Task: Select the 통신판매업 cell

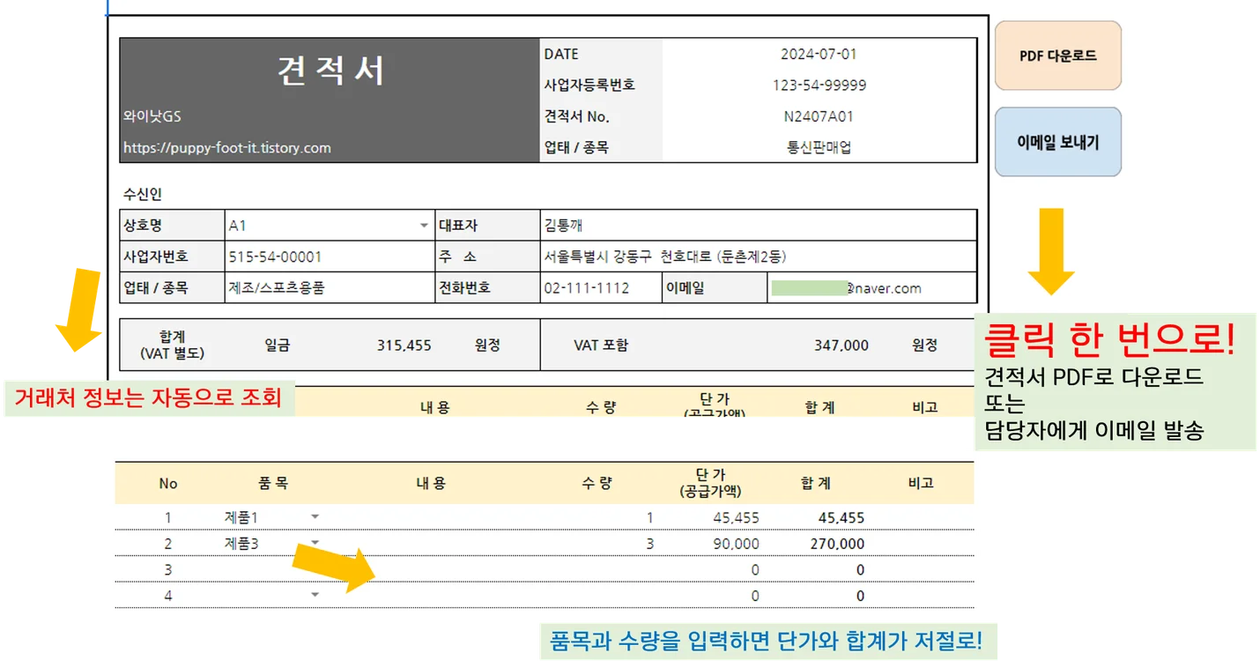Action: coord(819,148)
